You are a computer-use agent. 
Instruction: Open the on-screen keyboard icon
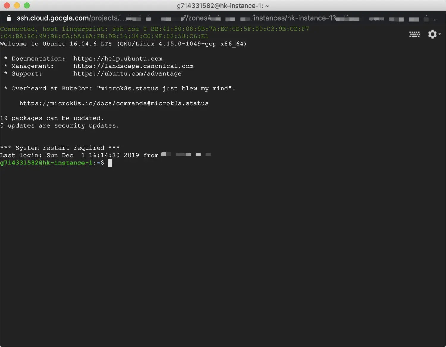pyautogui.click(x=414, y=34)
